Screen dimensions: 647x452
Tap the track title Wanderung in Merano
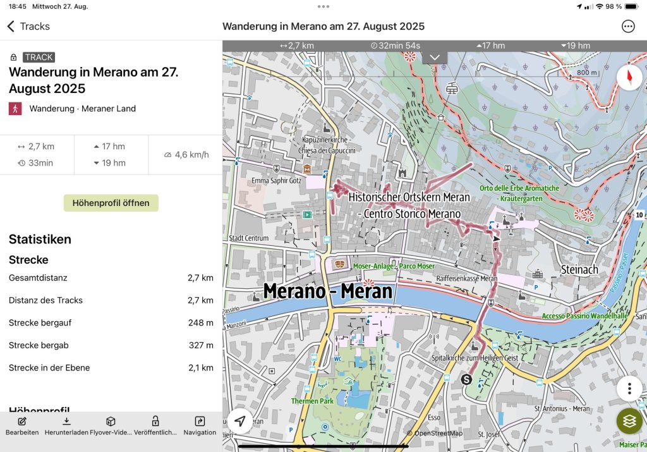point(94,80)
